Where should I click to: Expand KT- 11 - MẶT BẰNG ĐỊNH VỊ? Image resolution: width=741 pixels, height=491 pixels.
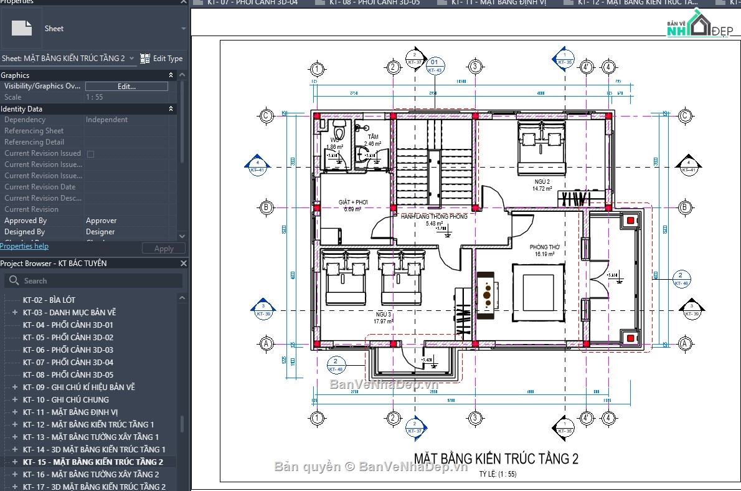(15, 412)
